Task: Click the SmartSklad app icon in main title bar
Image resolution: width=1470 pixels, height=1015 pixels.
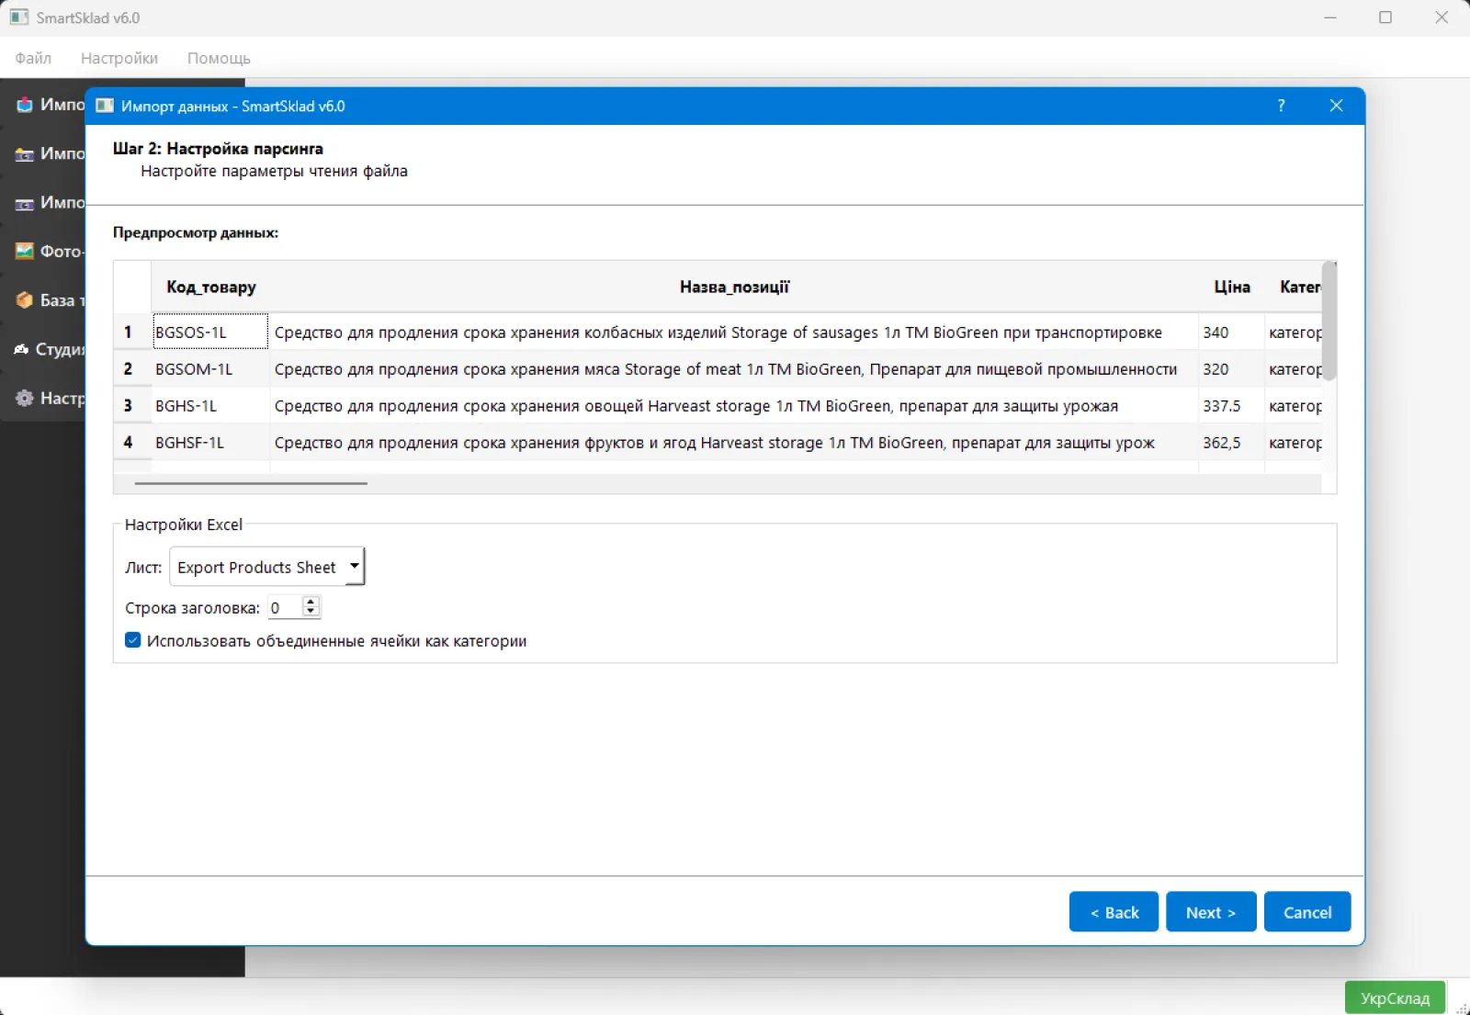Action: pyautogui.click(x=19, y=17)
